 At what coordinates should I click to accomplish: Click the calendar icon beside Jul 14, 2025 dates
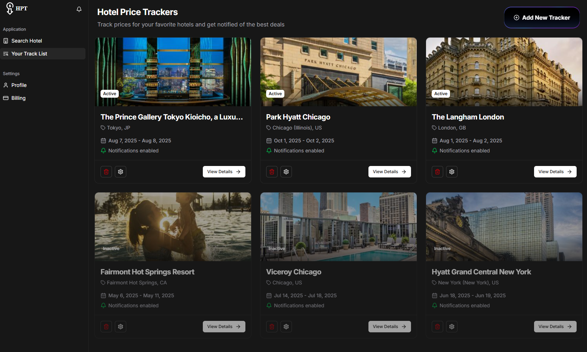point(269,295)
